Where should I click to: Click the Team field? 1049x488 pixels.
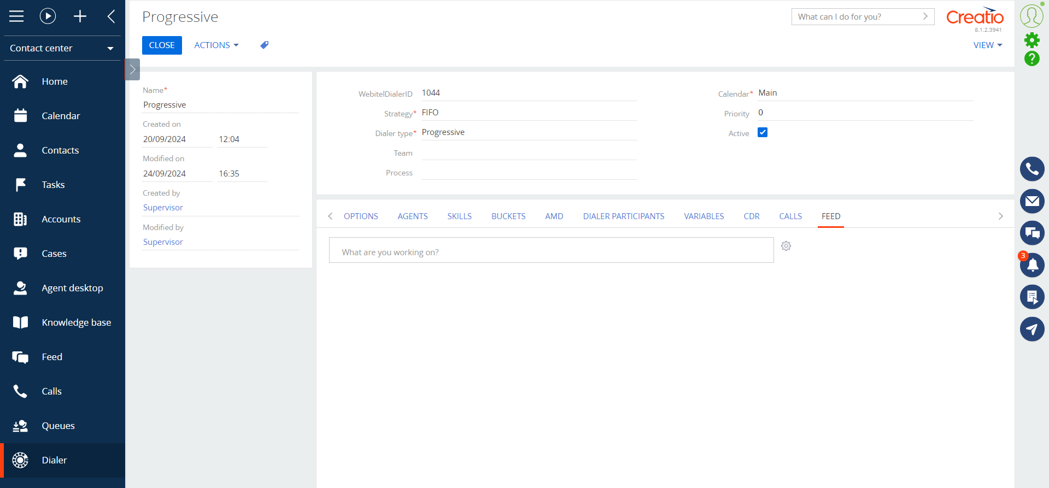tap(529, 153)
